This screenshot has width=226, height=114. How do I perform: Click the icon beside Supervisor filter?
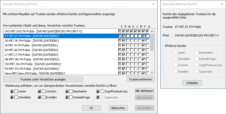tap(98, 97)
